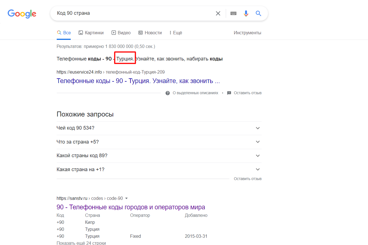Click the feedback flag icon under snippet
Image resolution: width=368 pixels, height=245 pixels.
pos(229,93)
